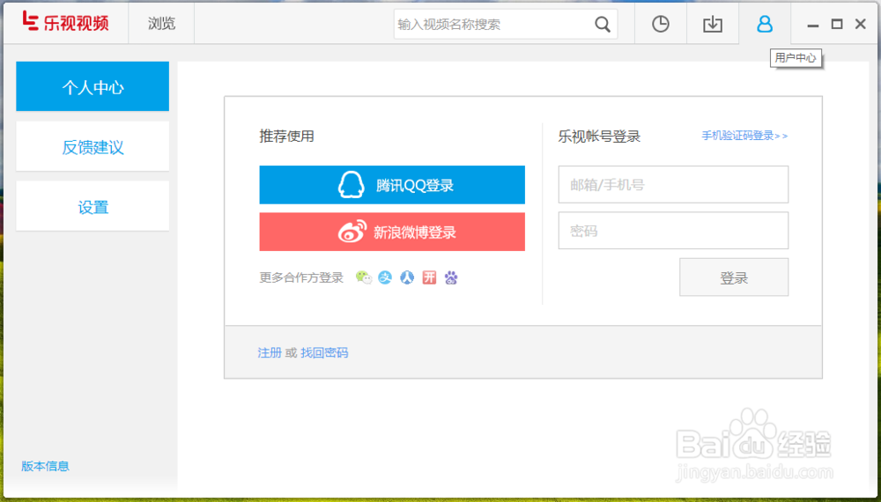Open the watch history clock icon
This screenshot has width=881, height=502.
(x=660, y=24)
